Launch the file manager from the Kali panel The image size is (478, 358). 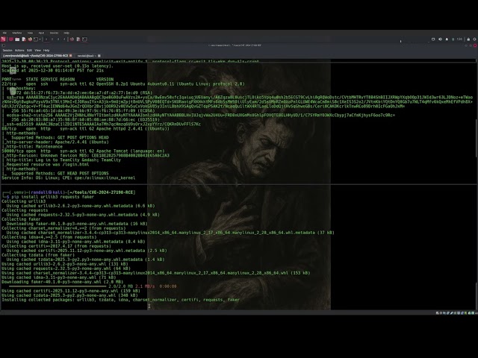tap(17, 40)
